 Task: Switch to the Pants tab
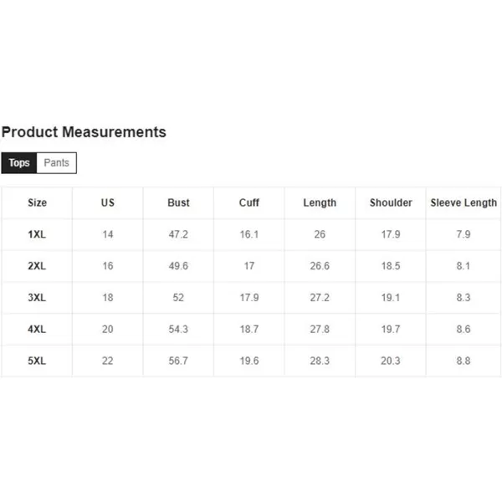(57, 163)
